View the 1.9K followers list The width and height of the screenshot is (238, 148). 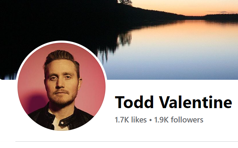click(179, 120)
